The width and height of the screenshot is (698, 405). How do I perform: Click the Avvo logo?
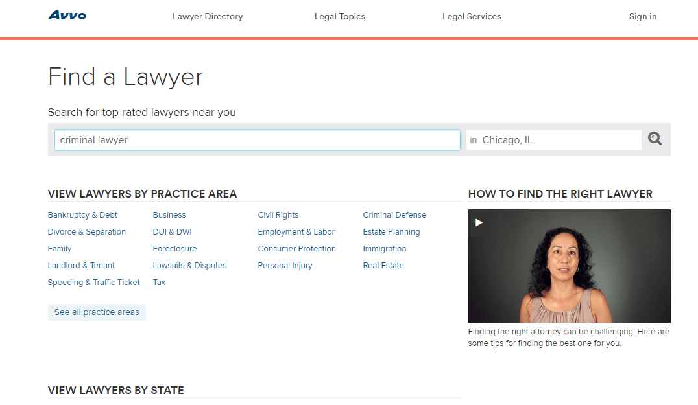pyautogui.click(x=67, y=16)
